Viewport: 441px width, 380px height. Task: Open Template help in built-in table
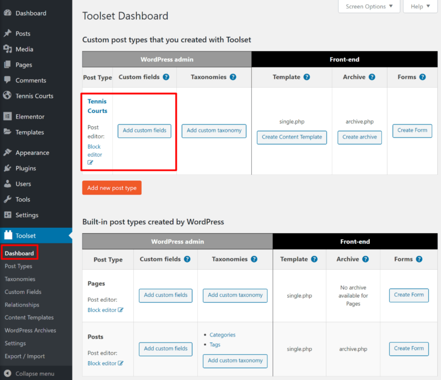314,259
